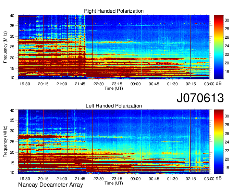Click the 02:15 tick under Right Handed plot
Screen dimensions: 233x189
click(191, 84)
